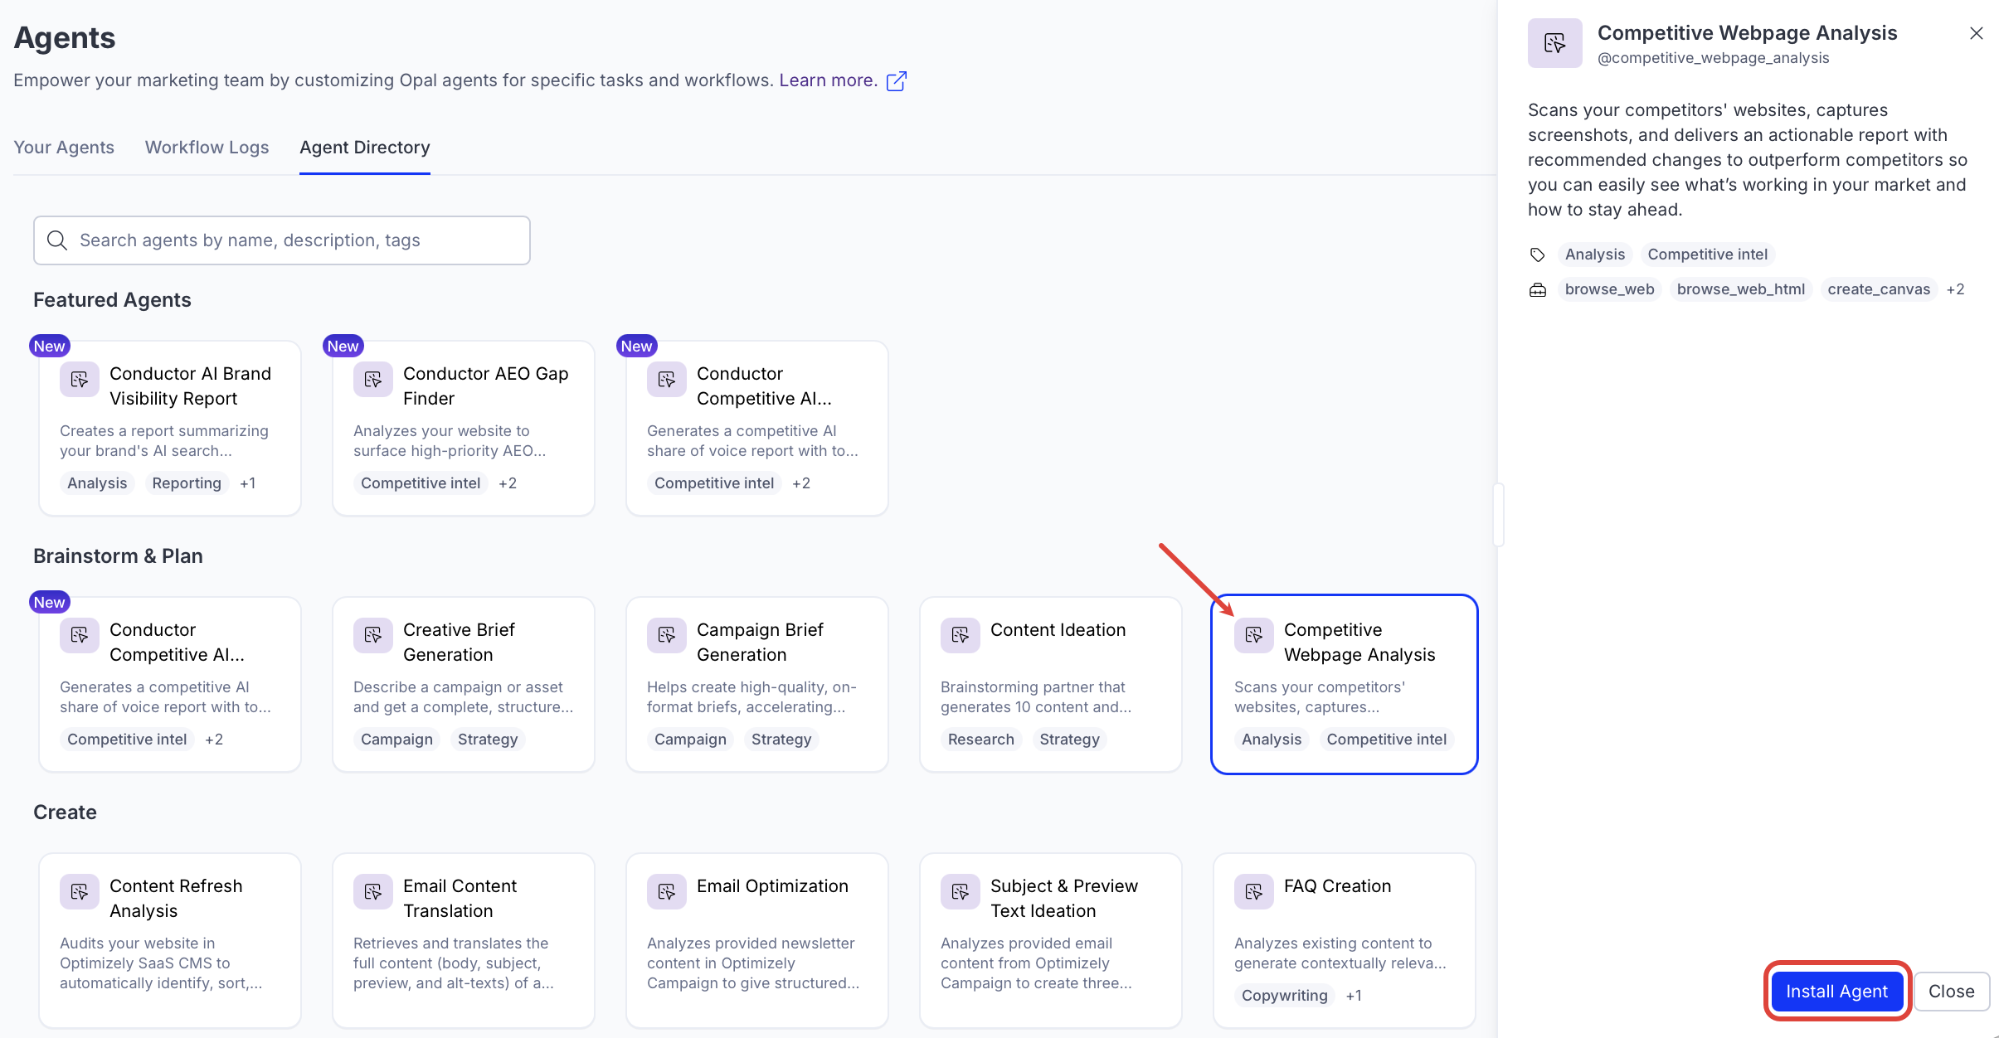Click the tag icon in details panel
Screen dimensions: 1999x1038
coord(1538,255)
